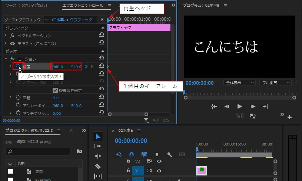
Task: Open Project panel menu
Action: (x=59, y=131)
